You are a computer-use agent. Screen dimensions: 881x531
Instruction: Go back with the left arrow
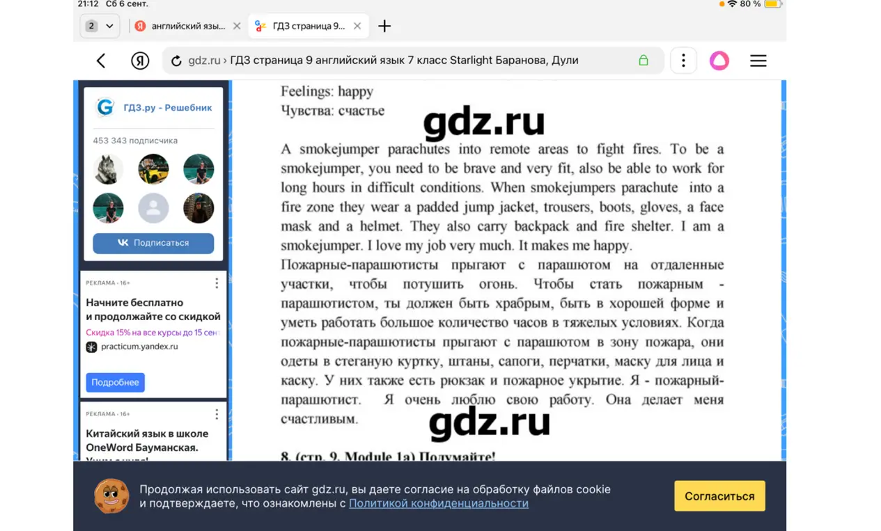click(101, 61)
